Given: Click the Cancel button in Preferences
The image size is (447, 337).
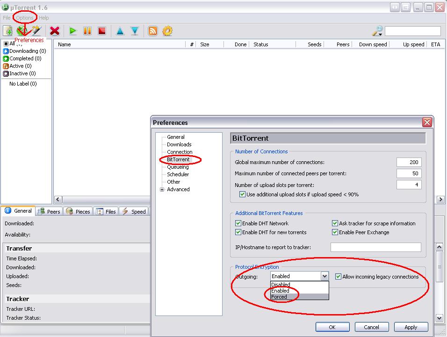Looking at the screenshot, I should pyautogui.click(x=371, y=327).
